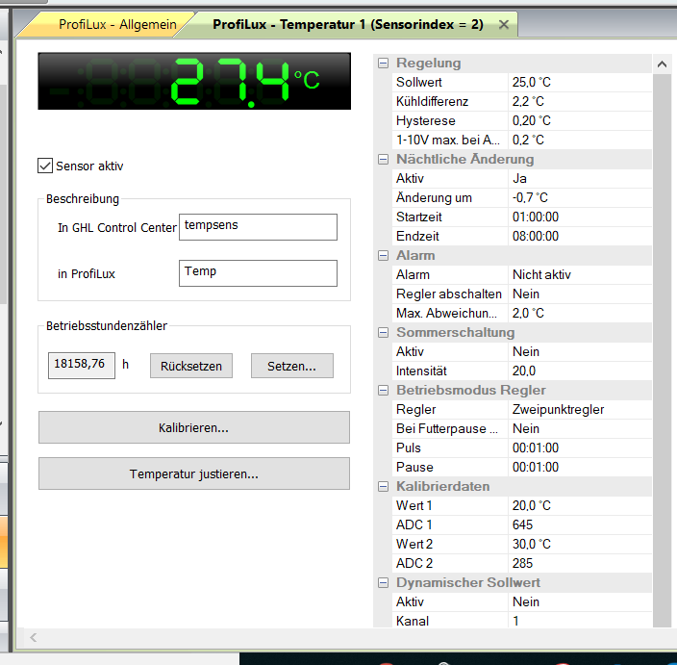Open Temperatur justieren... dialog
This screenshot has width=677, height=665.
pyautogui.click(x=194, y=473)
